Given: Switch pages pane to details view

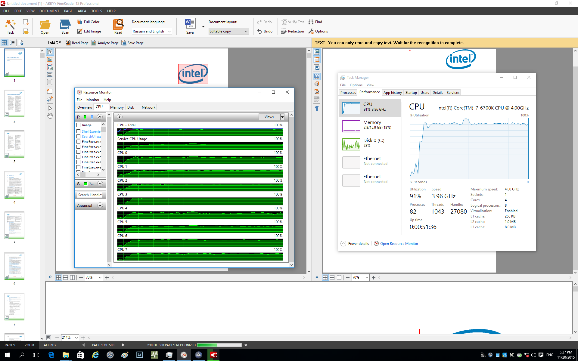Looking at the screenshot, I should (12, 43).
